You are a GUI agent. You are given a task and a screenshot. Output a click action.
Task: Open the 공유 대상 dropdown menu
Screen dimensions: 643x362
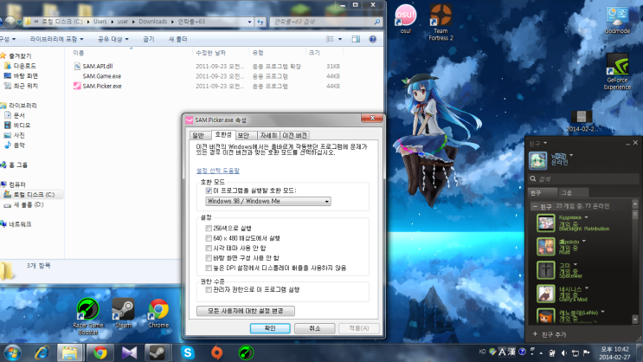[113, 39]
